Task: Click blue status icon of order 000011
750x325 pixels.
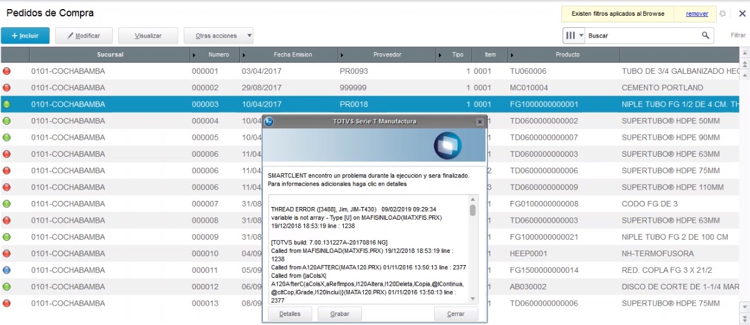Action: tap(7, 270)
